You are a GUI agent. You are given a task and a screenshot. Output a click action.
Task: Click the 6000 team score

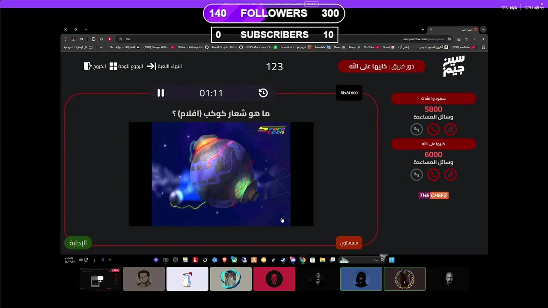433,155
